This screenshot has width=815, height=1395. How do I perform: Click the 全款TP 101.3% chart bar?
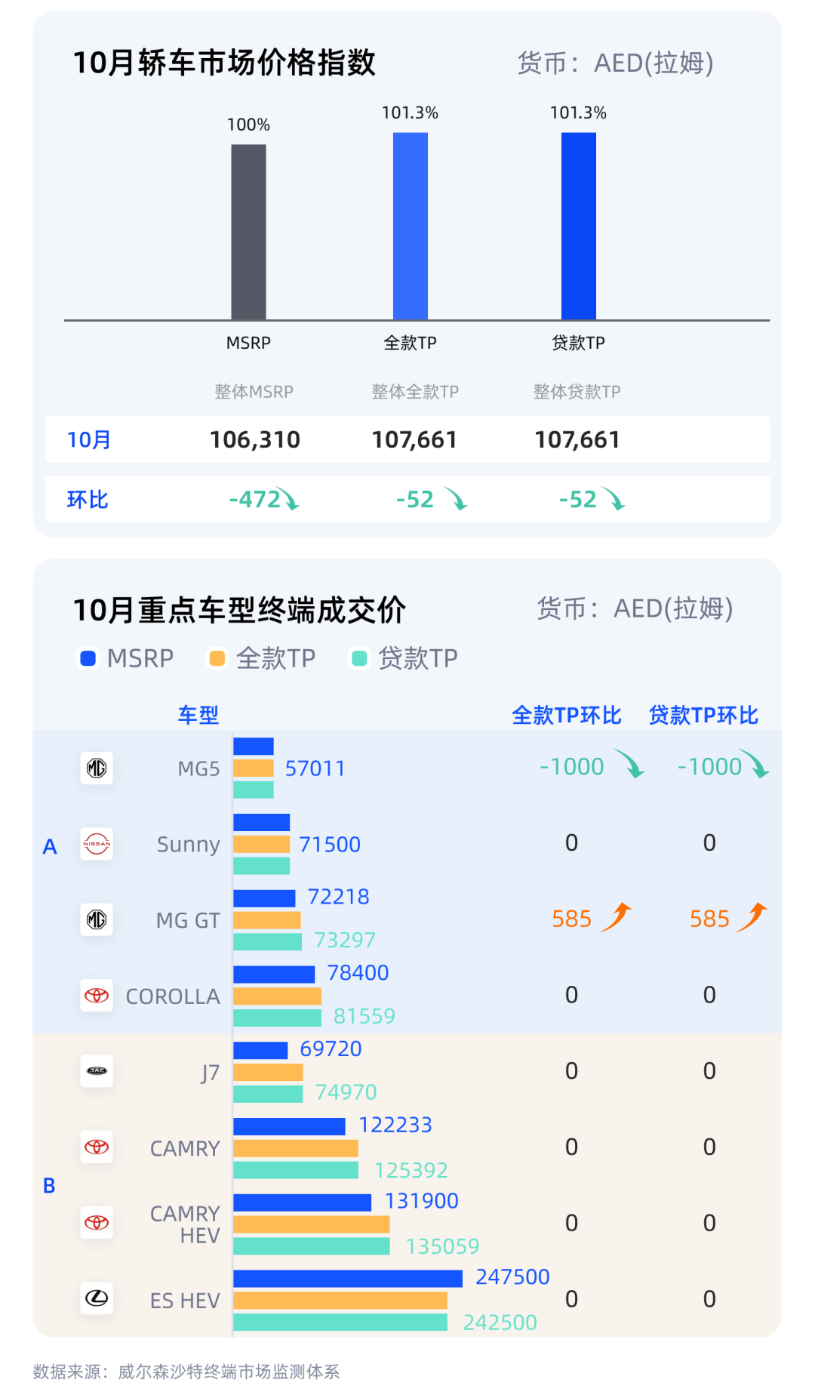[411, 226]
